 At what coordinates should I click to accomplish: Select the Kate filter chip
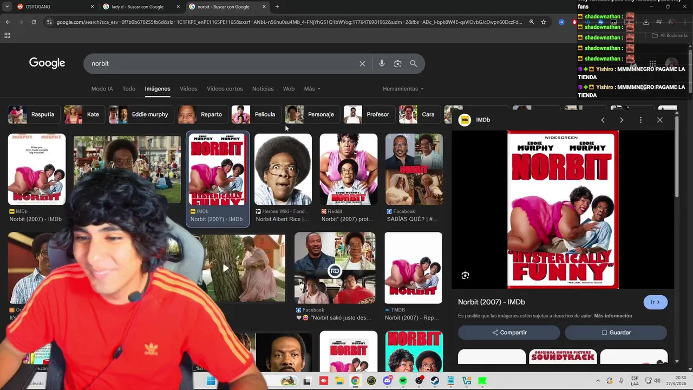(83, 114)
